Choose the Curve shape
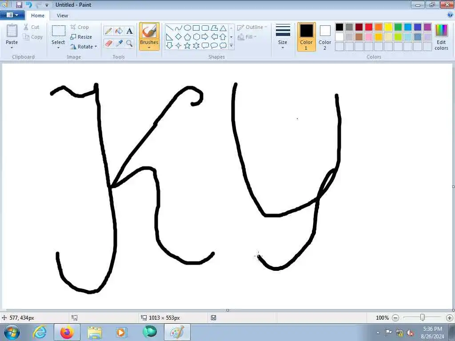455x341 pixels. 179,28
